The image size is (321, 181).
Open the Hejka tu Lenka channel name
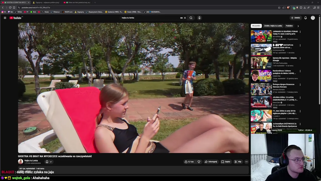click(x=31, y=160)
